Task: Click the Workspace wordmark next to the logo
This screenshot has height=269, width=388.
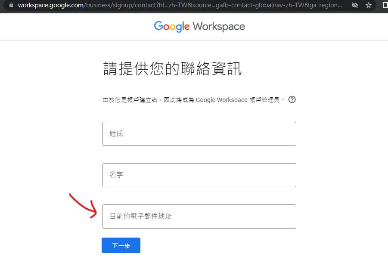Action: [x=220, y=26]
